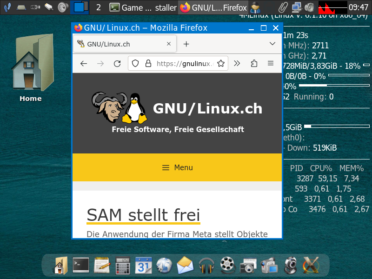The image size is (372, 279).
Task: Focus the Firefox taskbar entry
Action: click(x=213, y=7)
